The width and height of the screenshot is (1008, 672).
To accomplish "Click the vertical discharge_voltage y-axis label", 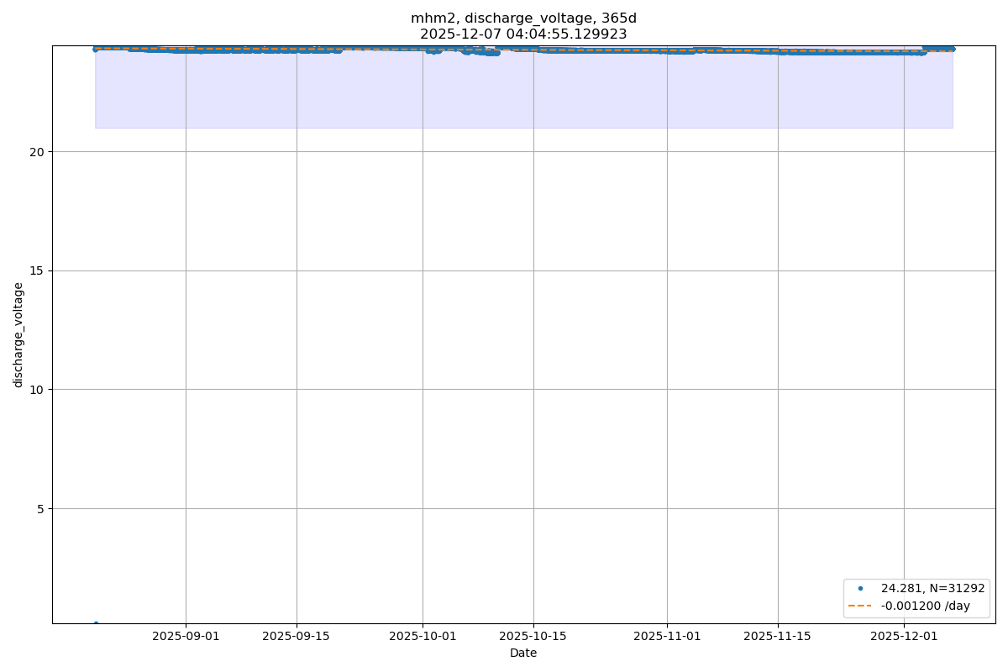I will pos(18,334).
